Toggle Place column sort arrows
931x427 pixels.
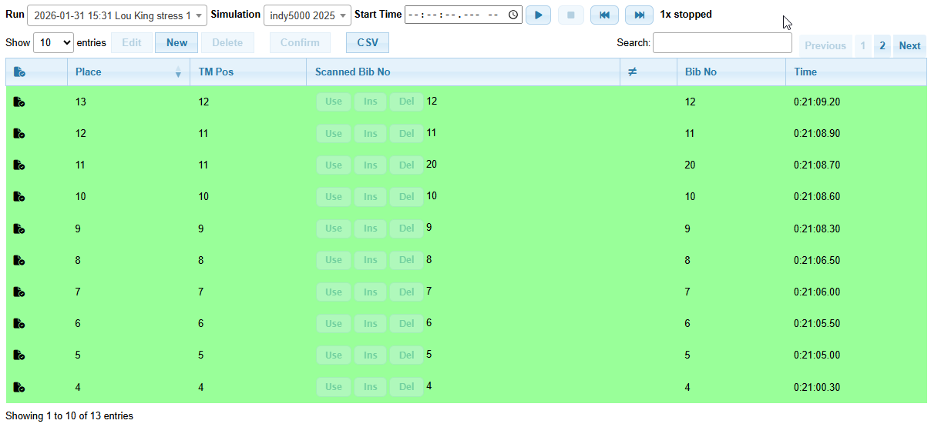tap(179, 72)
